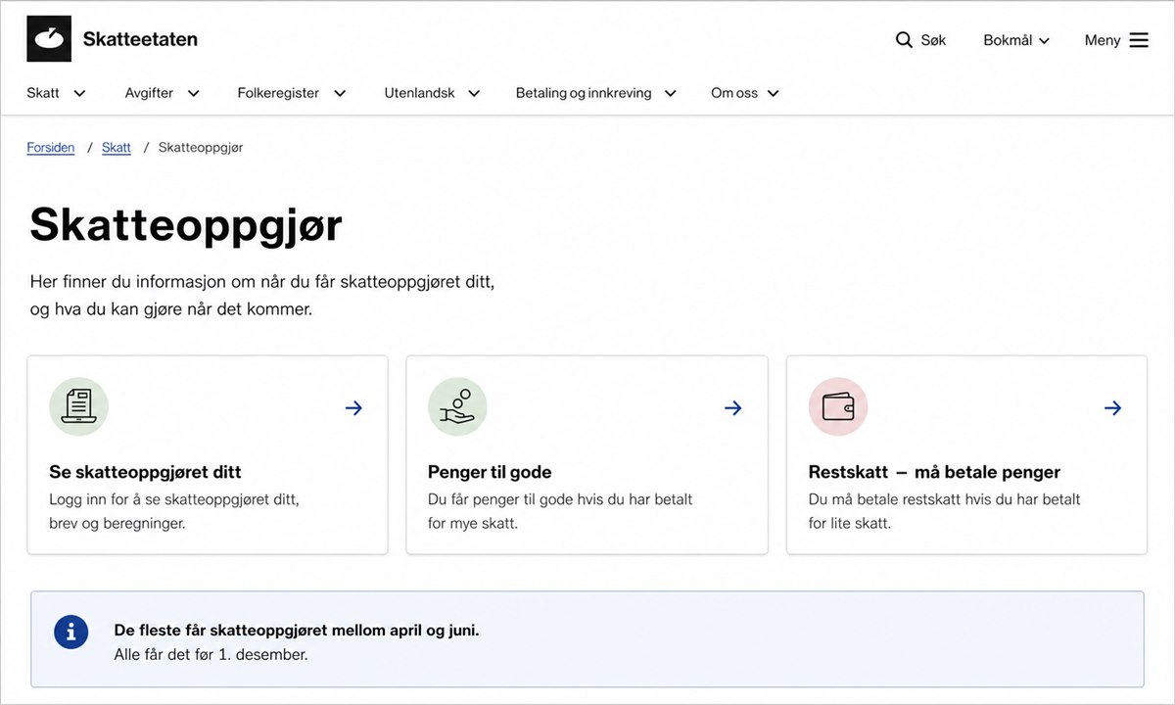Viewport: 1175px width, 705px height.
Task: Open Penger til gode heading link
Action: [x=490, y=472]
